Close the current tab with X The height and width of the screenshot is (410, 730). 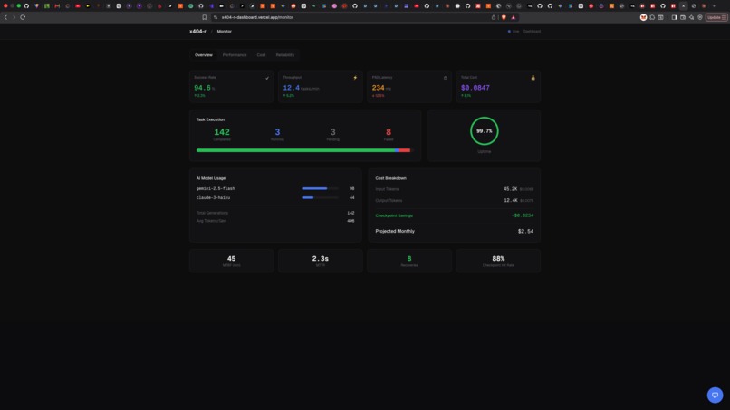683,6
